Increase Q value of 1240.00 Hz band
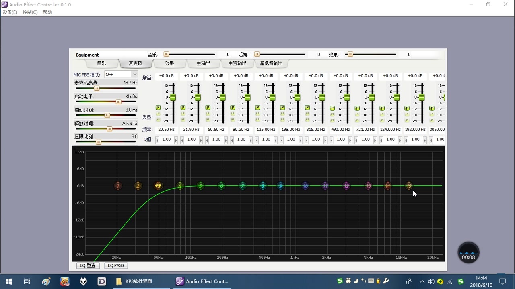 pyautogui.click(x=400, y=140)
